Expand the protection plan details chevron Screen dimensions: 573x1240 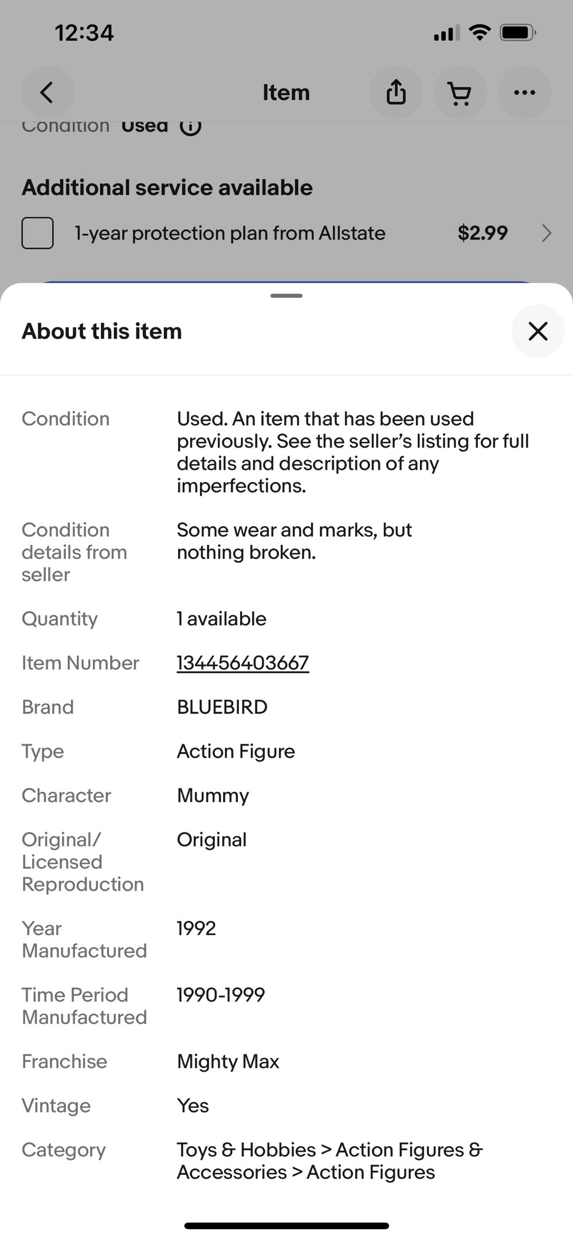[x=546, y=233]
